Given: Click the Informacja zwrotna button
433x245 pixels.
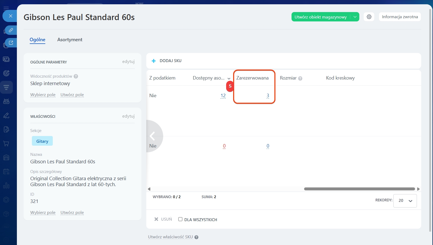Looking at the screenshot, I should pos(400,17).
